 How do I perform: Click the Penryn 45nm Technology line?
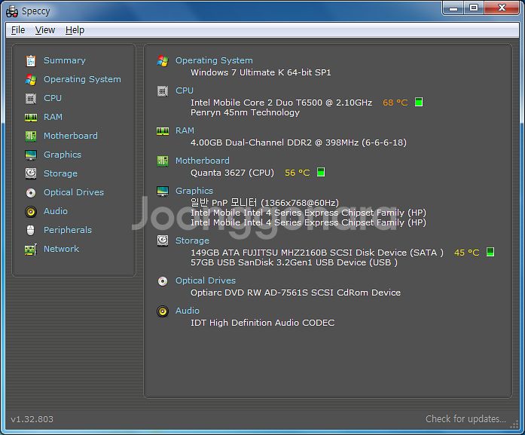(x=245, y=112)
